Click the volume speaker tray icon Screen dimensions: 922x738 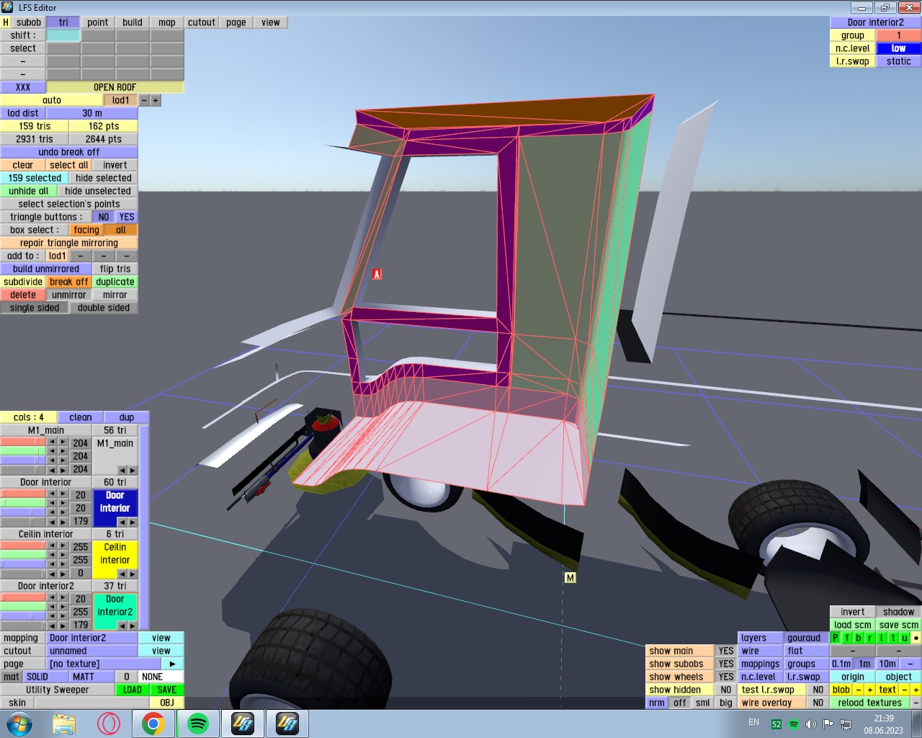click(x=810, y=724)
